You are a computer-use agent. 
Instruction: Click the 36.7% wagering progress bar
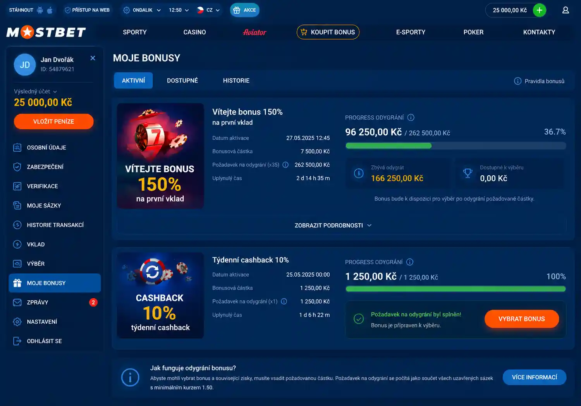point(456,146)
